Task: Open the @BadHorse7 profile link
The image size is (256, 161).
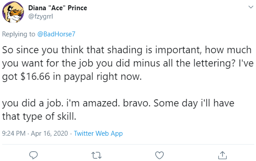Action: (x=56, y=34)
